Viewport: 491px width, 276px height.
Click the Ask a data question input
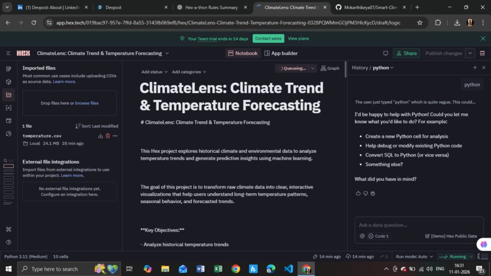pos(419,225)
